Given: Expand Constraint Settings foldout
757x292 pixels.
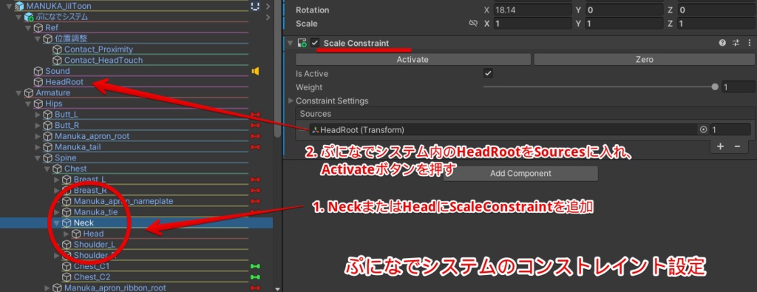Looking at the screenshot, I should (x=291, y=101).
